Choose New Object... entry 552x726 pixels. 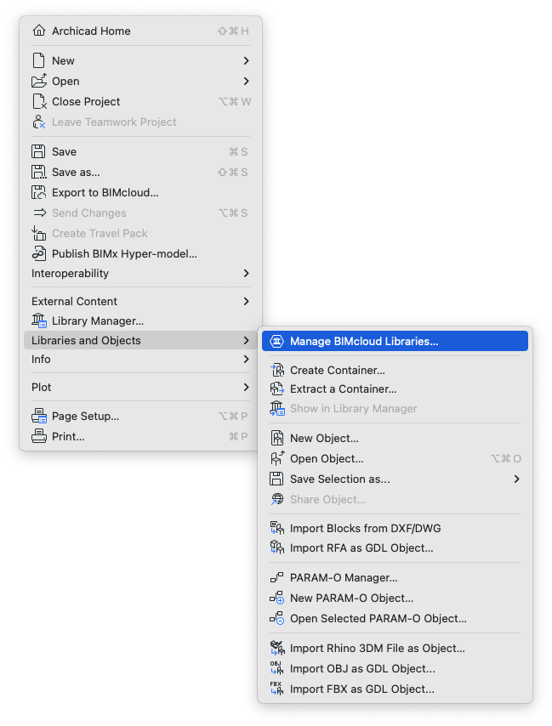[x=395, y=438]
